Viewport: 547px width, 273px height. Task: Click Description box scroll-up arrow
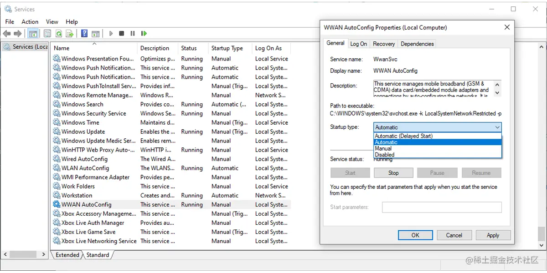(497, 84)
